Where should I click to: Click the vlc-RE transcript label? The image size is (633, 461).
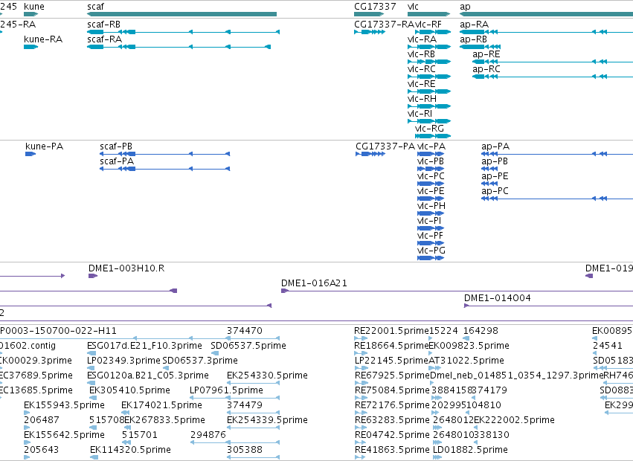(x=422, y=84)
